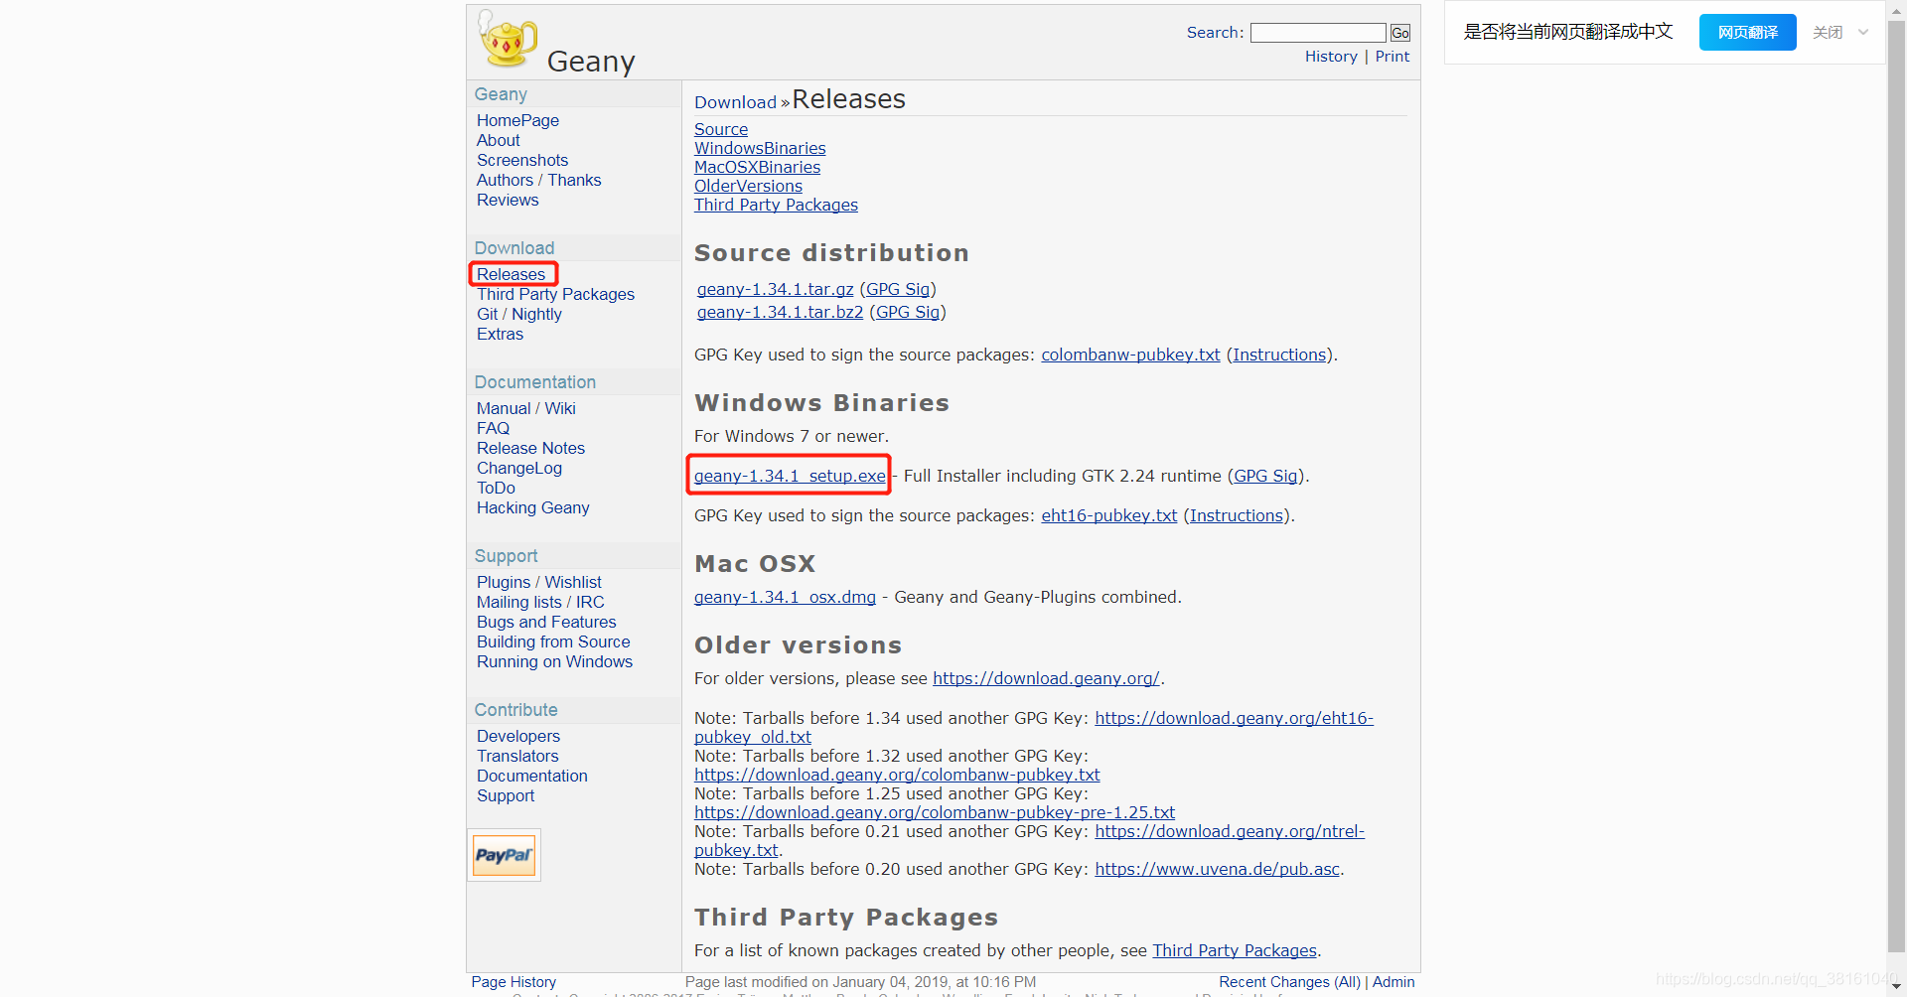Download geany-1.34.1.tar.gz
1907x997 pixels.
coord(775,289)
